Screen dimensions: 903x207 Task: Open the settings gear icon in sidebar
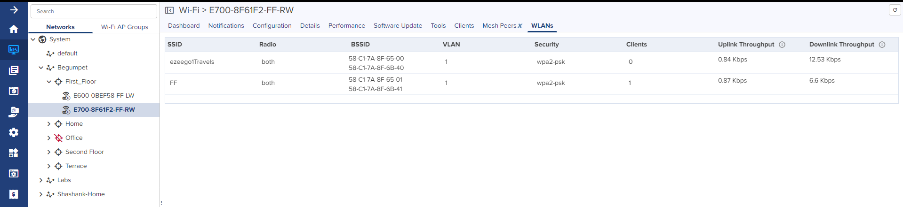point(14,132)
